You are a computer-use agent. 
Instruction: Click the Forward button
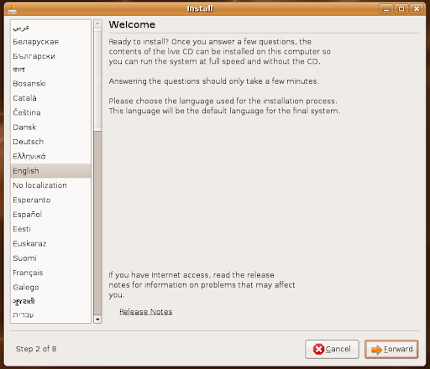point(391,349)
